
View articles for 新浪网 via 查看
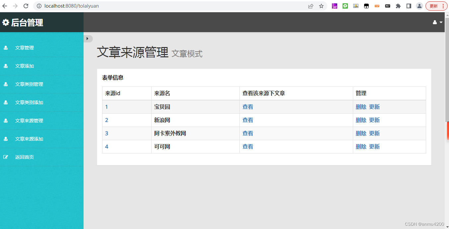point(248,120)
